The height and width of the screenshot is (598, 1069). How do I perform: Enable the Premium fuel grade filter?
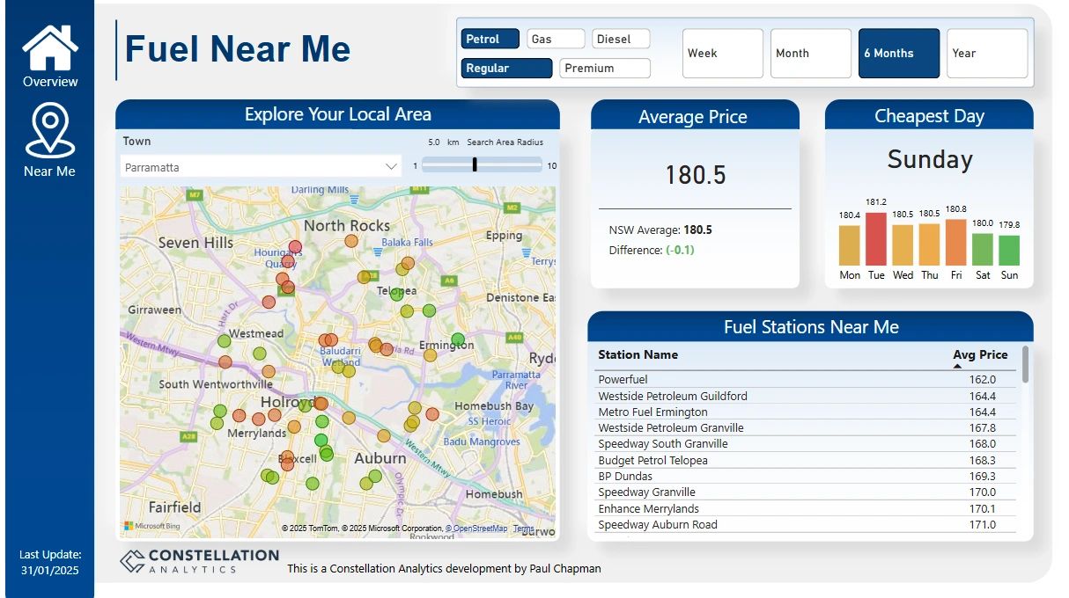pyautogui.click(x=604, y=68)
